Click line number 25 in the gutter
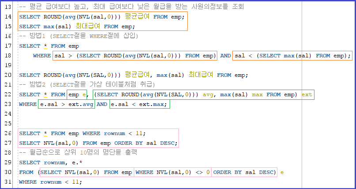Image resolution: width=356 pixels, height=189 pixels. point(8,124)
